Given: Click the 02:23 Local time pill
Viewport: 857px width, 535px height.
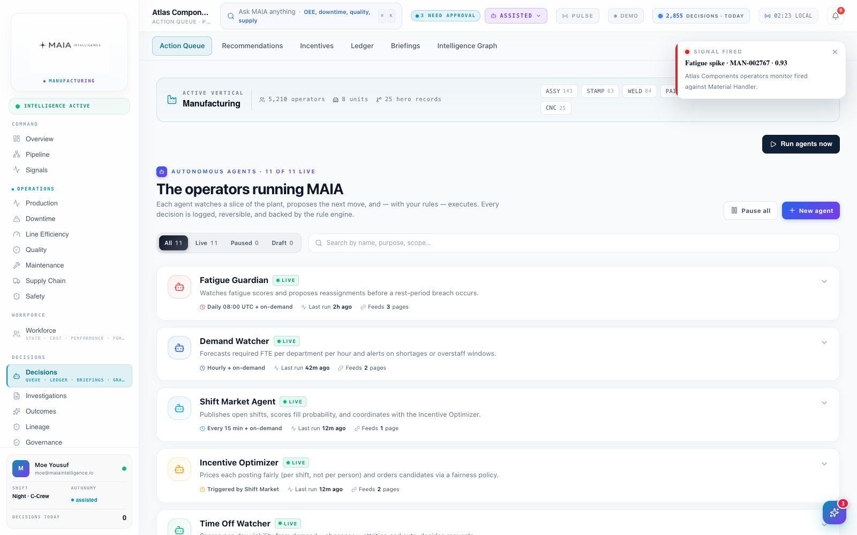Looking at the screenshot, I should tap(788, 16).
